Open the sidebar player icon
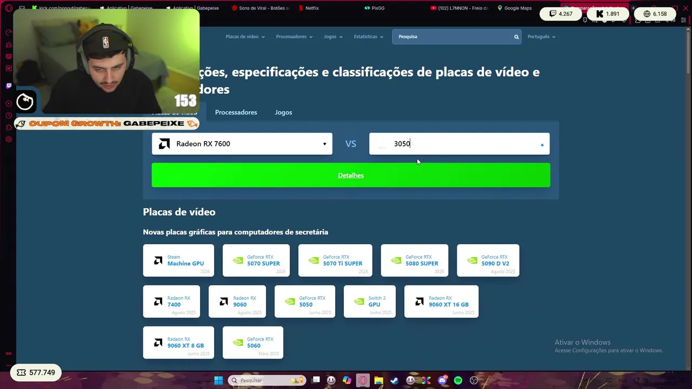The image size is (692, 389). (9, 104)
